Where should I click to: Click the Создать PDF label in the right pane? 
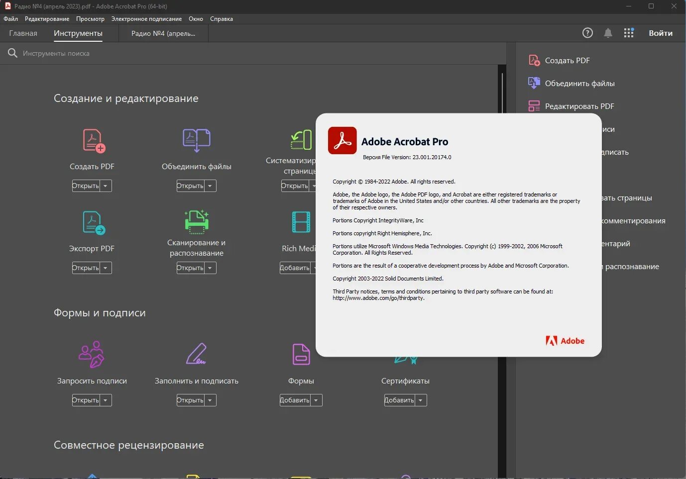[x=567, y=60]
